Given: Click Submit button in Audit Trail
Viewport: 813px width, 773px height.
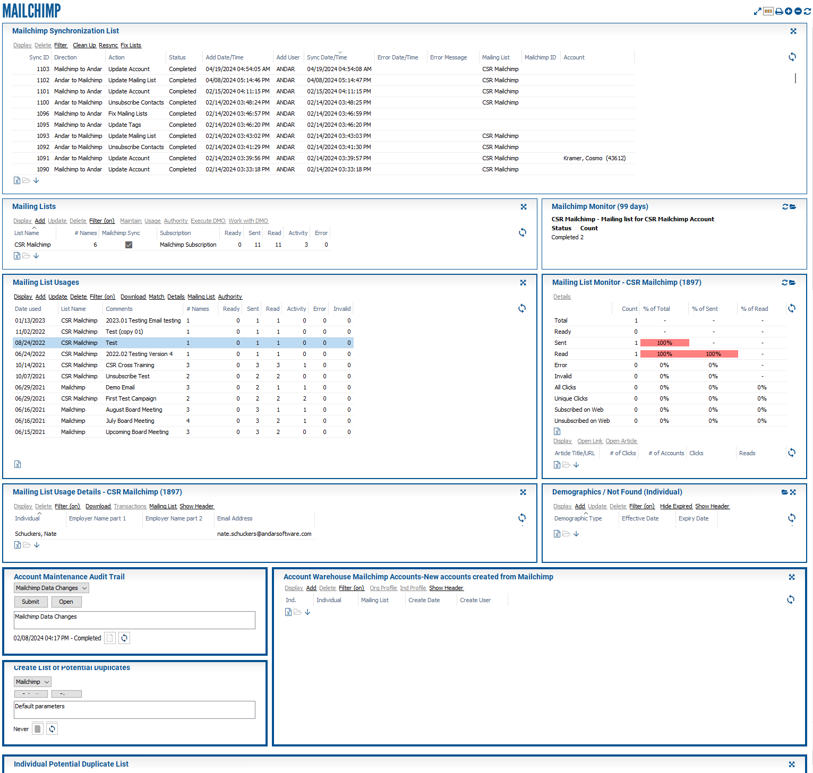Looking at the screenshot, I should point(31,602).
